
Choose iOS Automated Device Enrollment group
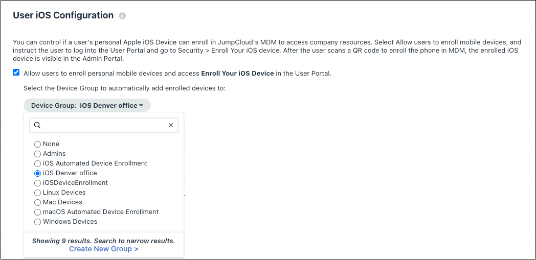37,163
